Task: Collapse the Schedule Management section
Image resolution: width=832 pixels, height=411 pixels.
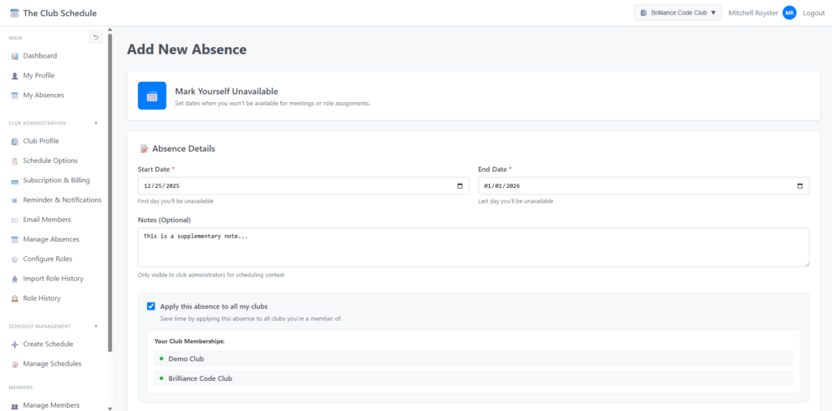Action: point(96,326)
